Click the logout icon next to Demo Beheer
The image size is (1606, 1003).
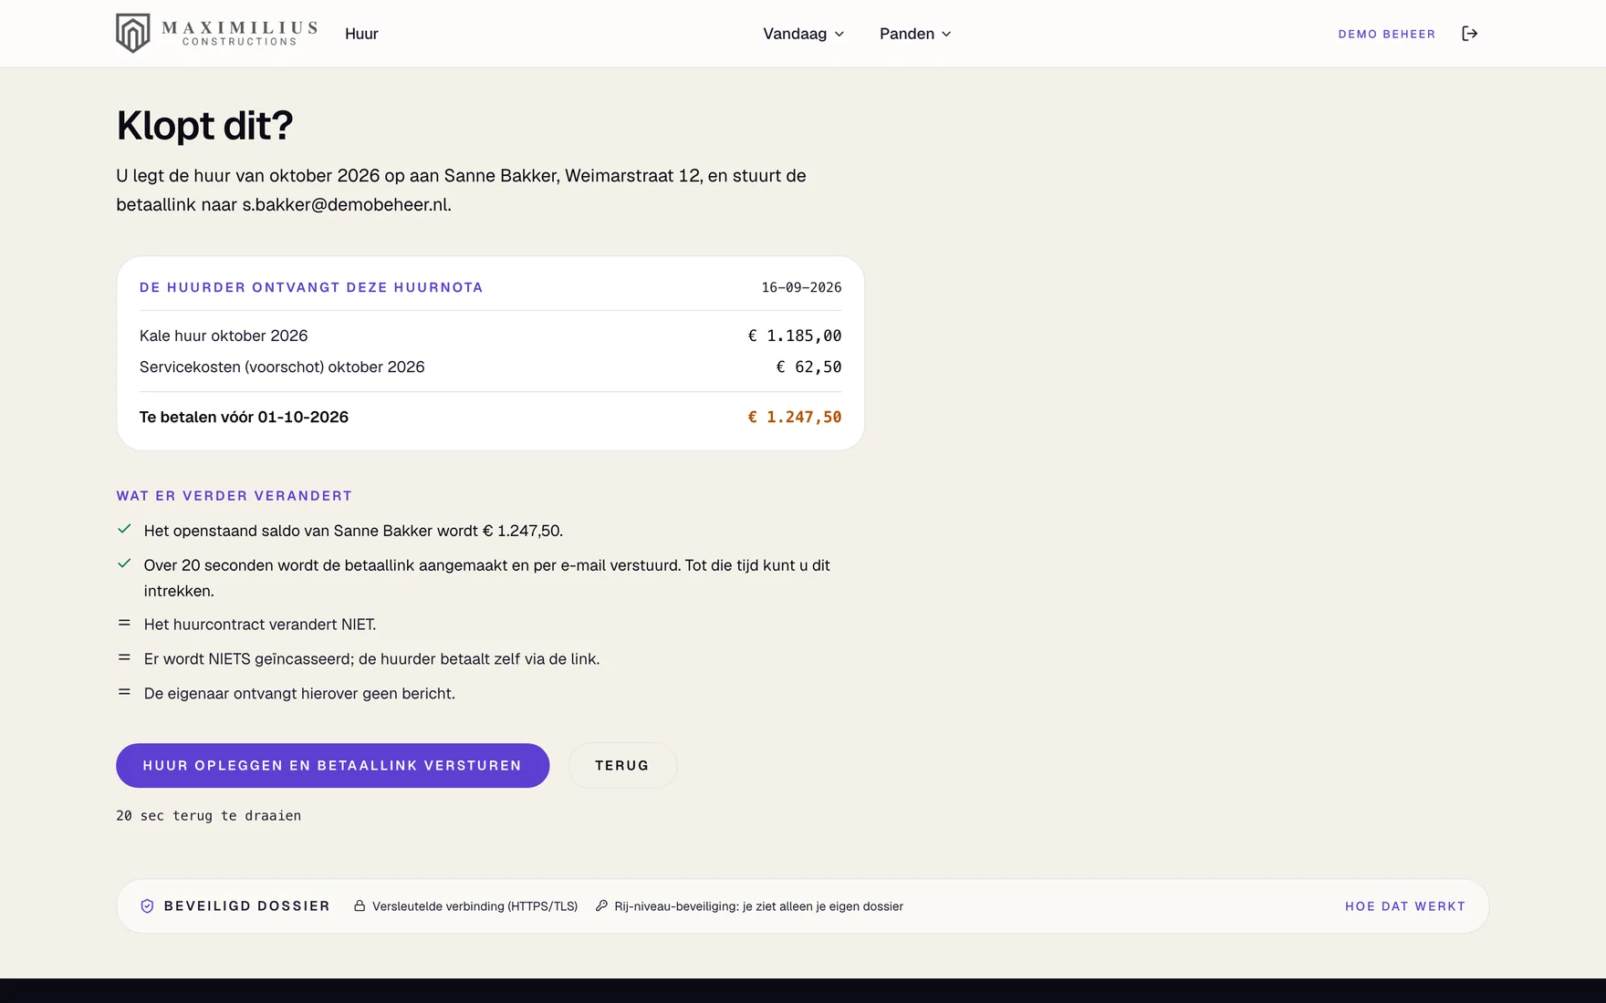point(1469,34)
